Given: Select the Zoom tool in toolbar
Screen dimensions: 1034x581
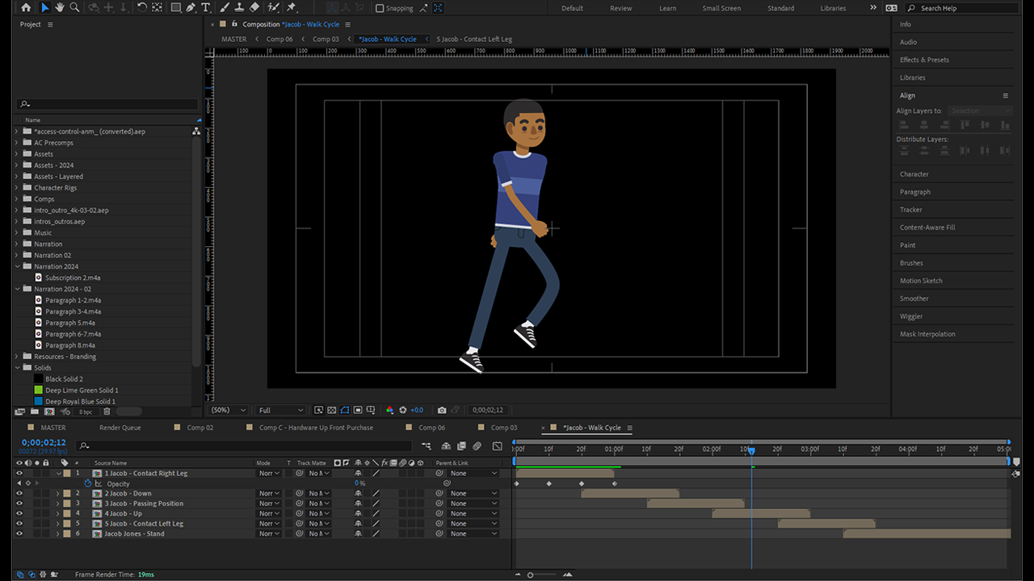Looking at the screenshot, I should [x=74, y=7].
